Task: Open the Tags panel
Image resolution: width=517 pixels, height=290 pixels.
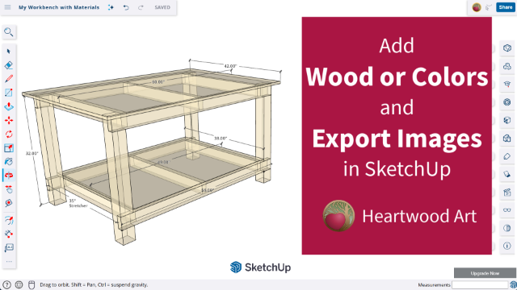Action: 507,156
